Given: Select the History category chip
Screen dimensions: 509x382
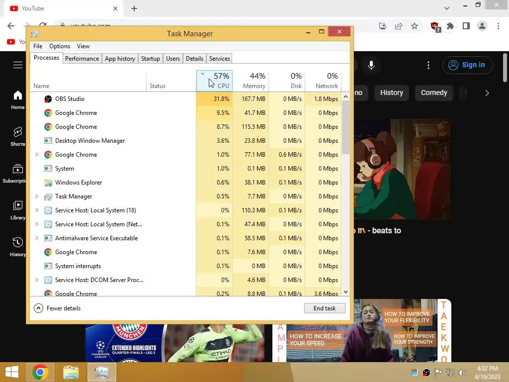Looking at the screenshot, I should click(x=392, y=93).
